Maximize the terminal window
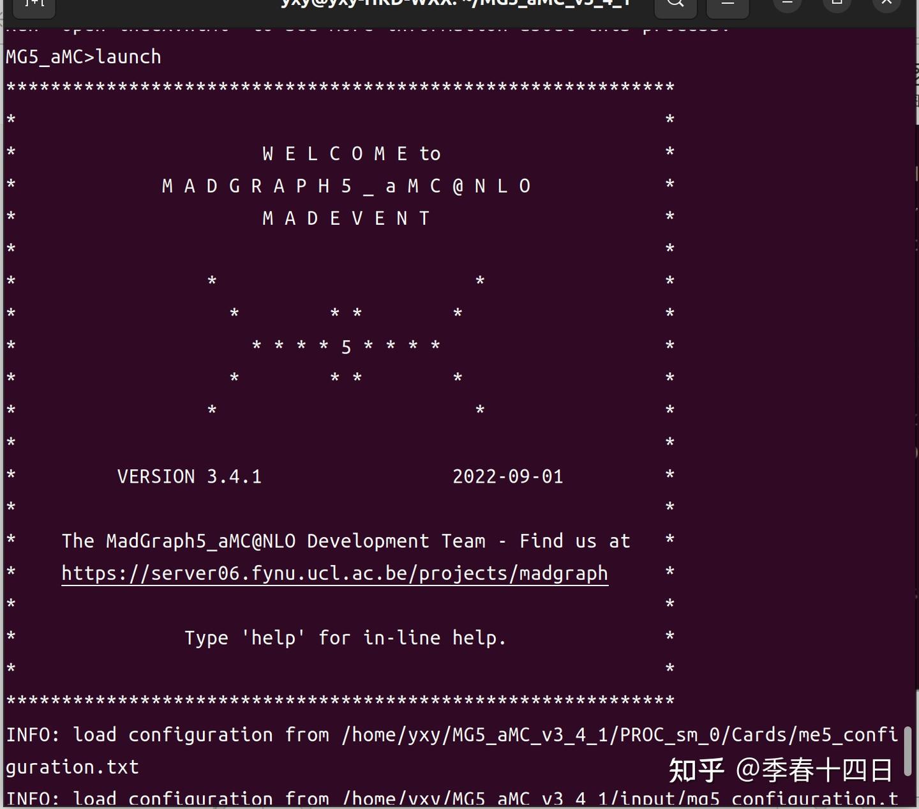 tap(837, 4)
